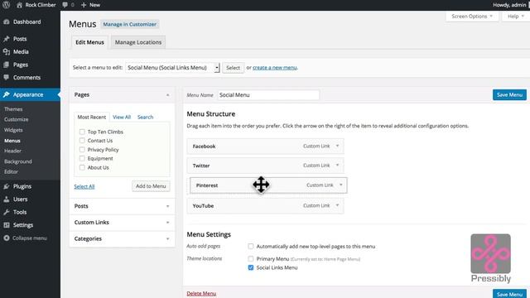This screenshot has width=530, height=298.
Task: Expand the Facebook menu item options
Action: [x=337, y=146]
